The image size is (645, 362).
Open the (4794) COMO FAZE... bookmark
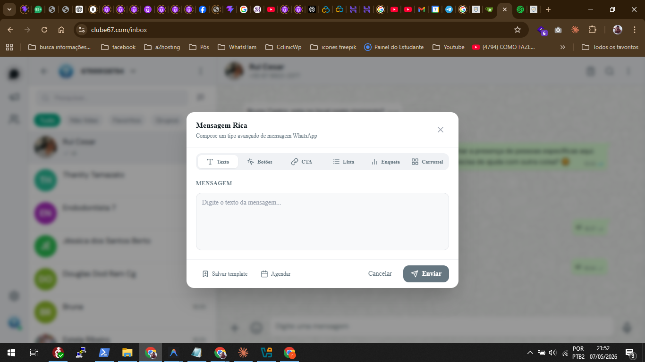coord(504,47)
